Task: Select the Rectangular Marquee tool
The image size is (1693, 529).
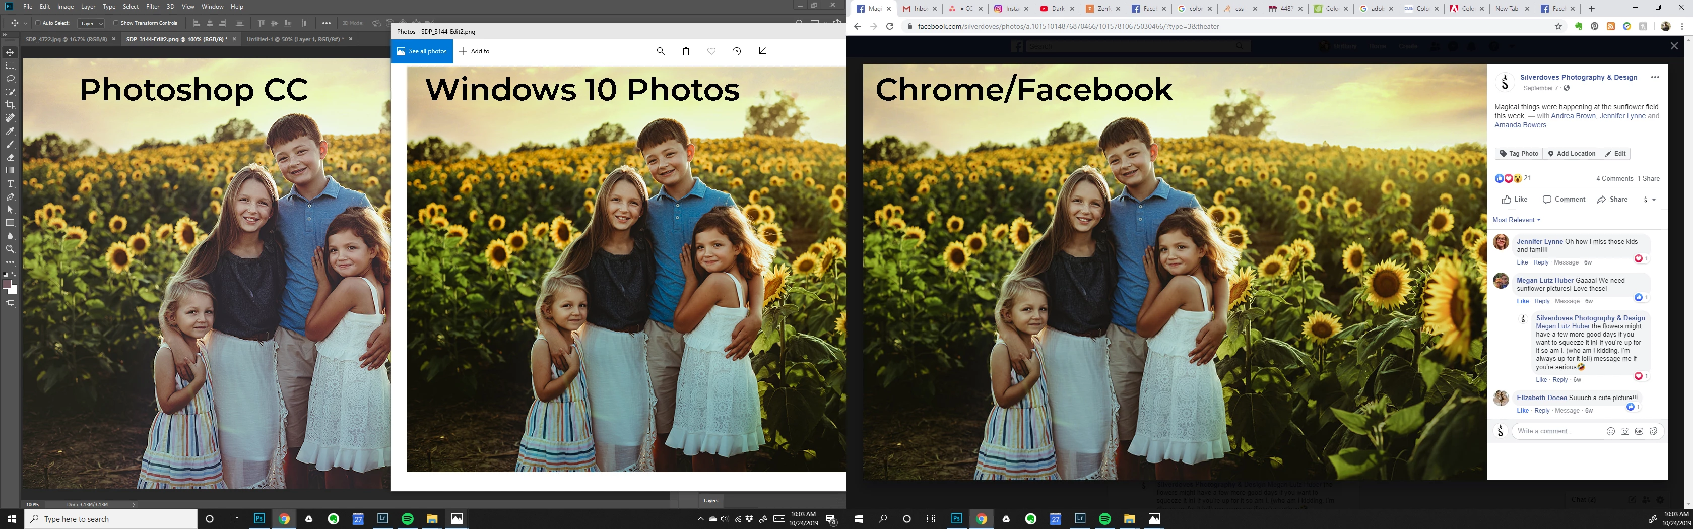Action: coord(10,65)
